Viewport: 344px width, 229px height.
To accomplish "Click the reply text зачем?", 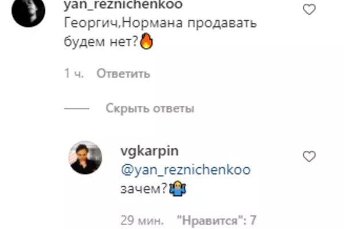I will pyautogui.click(x=144, y=189).
